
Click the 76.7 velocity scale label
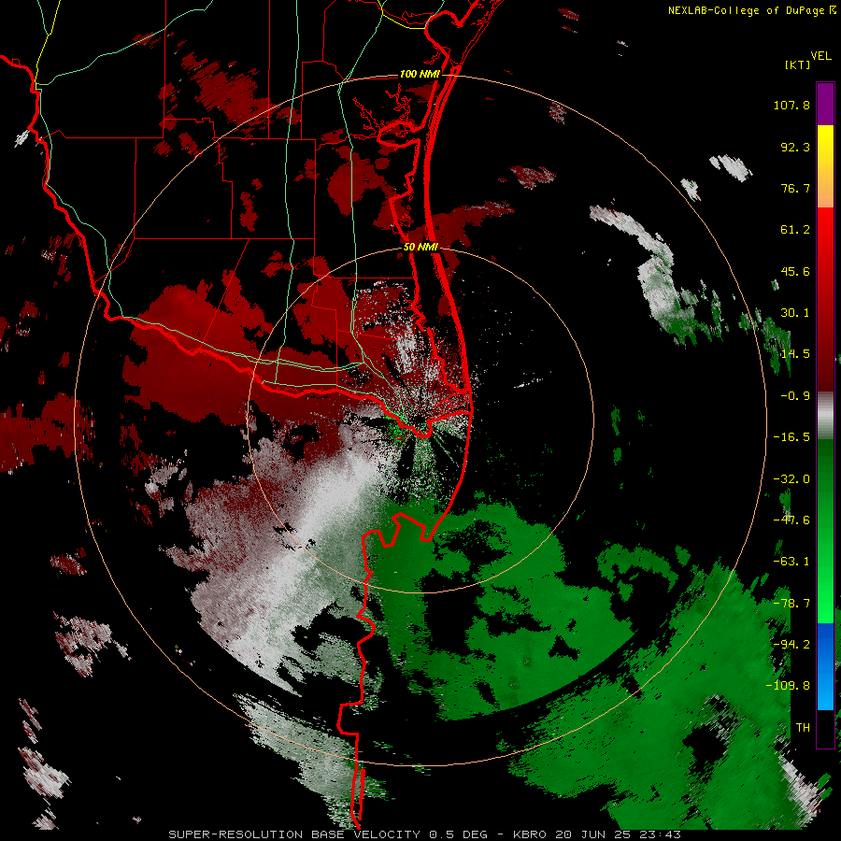pos(795,188)
